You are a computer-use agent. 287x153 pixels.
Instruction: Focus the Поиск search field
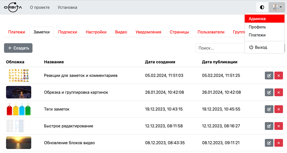[x=220, y=48]
